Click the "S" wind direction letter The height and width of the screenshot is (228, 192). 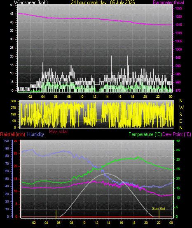click(x=181, y=115)
